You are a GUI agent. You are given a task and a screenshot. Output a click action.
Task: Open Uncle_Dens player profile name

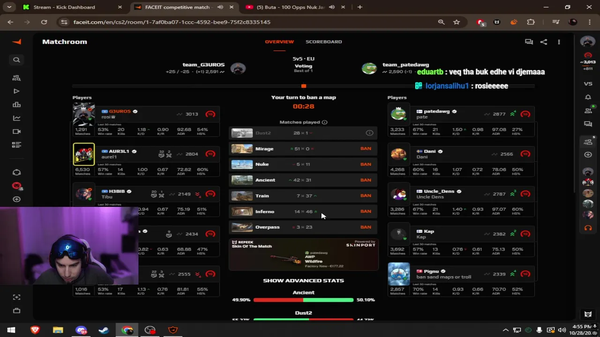point(439,191)
